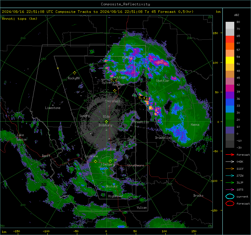
Task: Select the light blue swatch between 33 and 30
Action: pos(230,109)
